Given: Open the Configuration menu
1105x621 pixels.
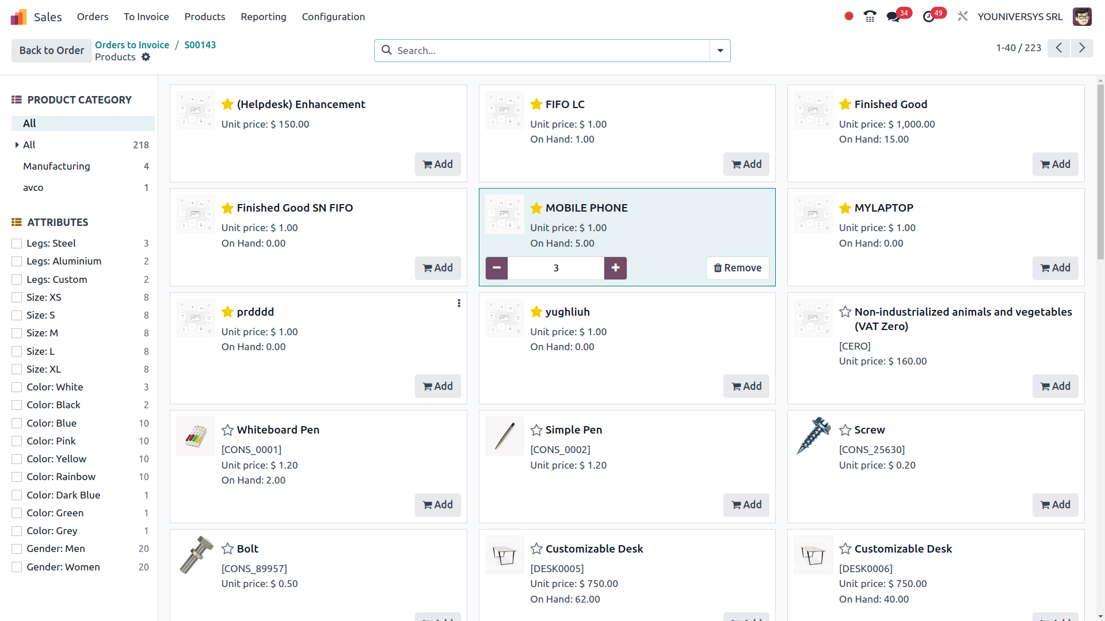Looking at the screenshot, I should click(333, 17).
